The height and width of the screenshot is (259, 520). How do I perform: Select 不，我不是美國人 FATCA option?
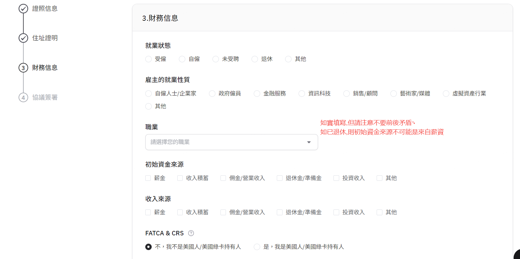pos(148,247)
